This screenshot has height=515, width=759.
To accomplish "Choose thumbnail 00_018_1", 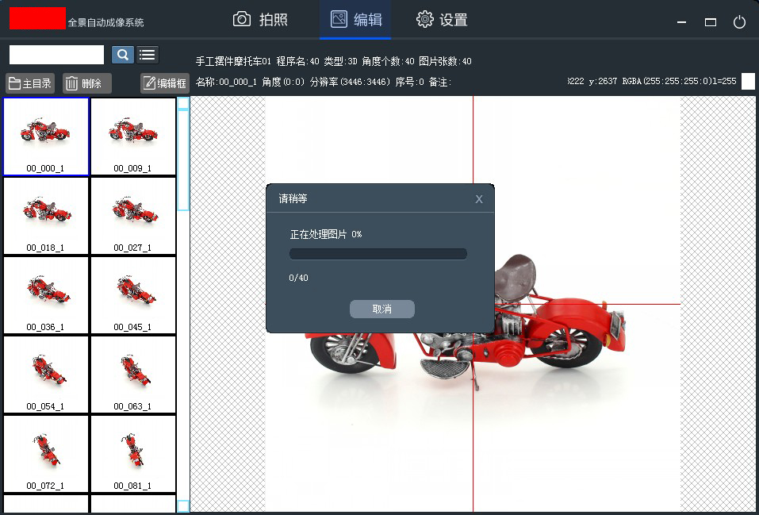I will point(46,216).
